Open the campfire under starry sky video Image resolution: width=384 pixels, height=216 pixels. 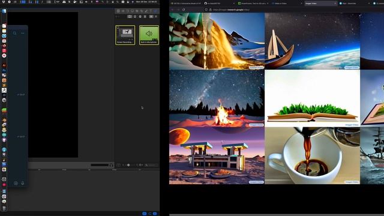217,98
